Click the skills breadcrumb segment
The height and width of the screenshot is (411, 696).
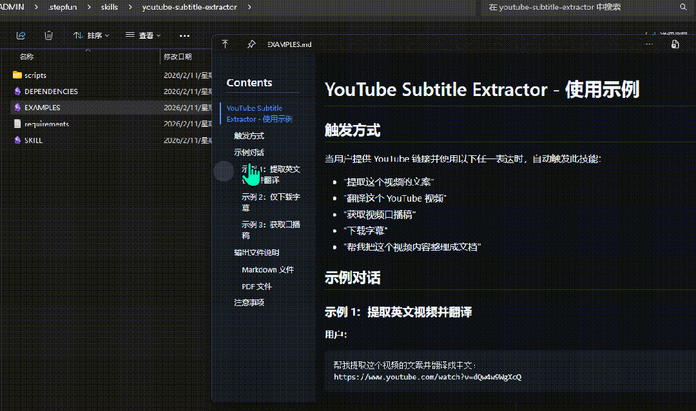(x=109, y=7)
